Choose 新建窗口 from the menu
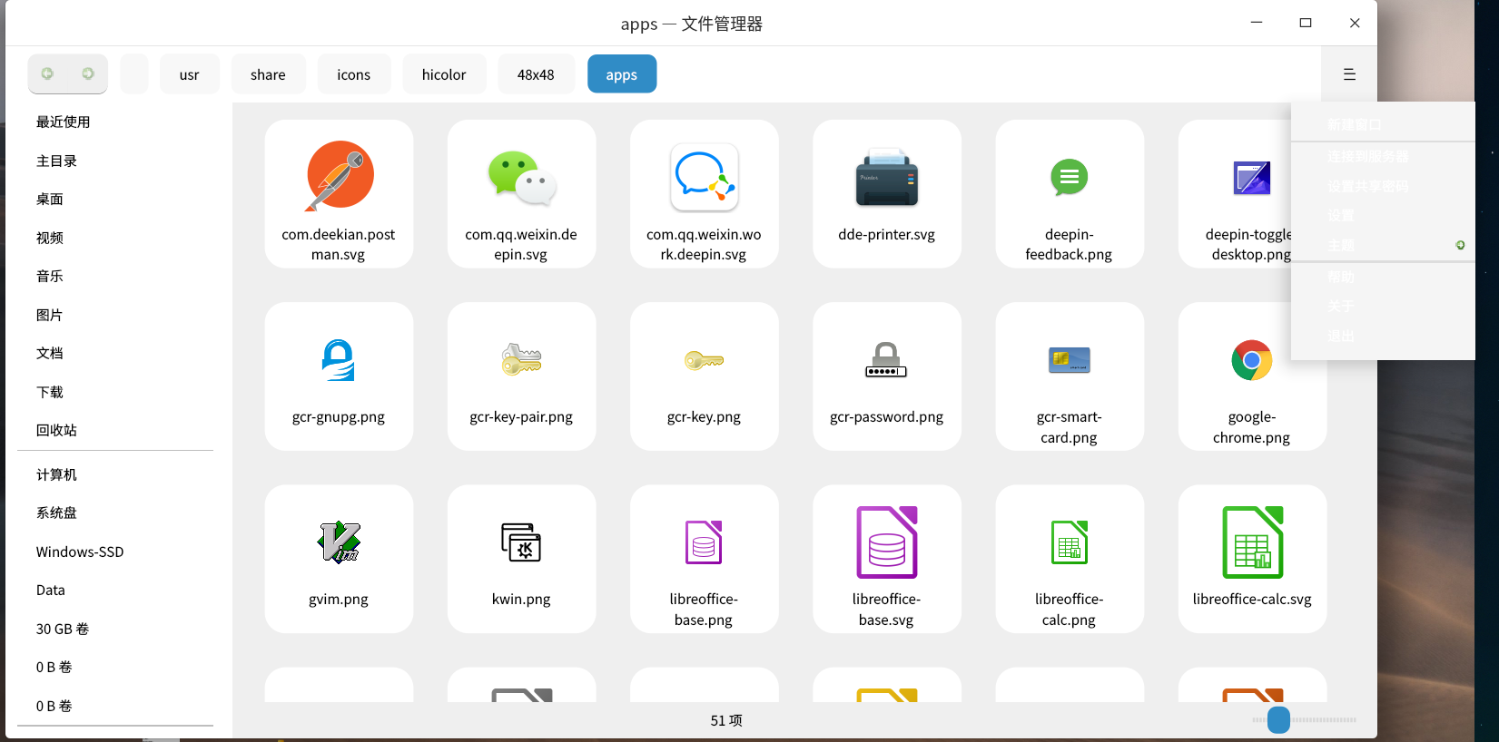1499x742 pixels. point(1383,124)
